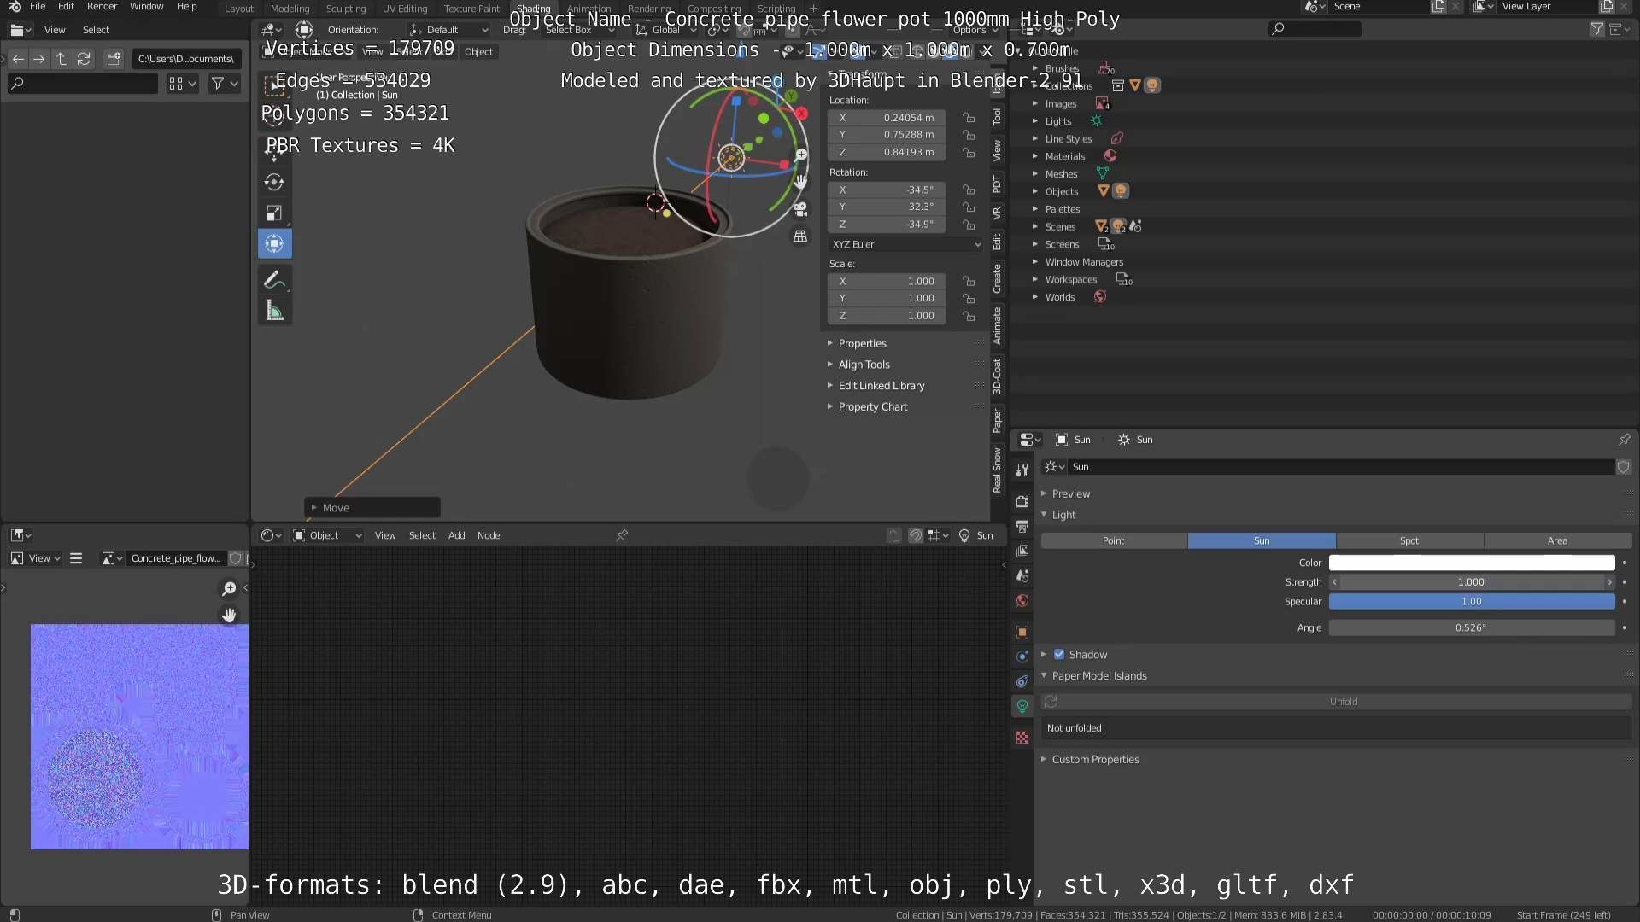The width and height of the screenshot is (1640, 922).
Task: Toggle lock for Scale Z
Action: point(969,316)
